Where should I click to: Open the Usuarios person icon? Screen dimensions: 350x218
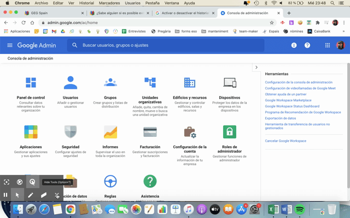point(71,82)
